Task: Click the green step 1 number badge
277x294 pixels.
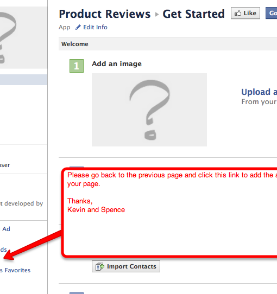Action: point(77,66)
